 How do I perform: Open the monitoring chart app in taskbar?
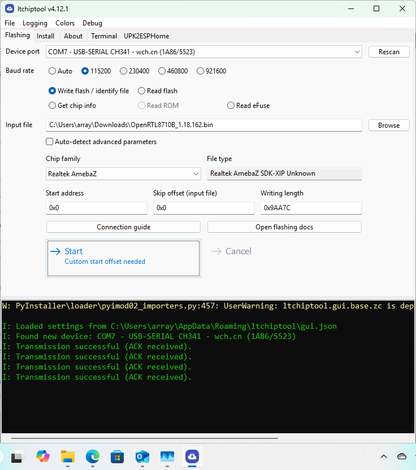coord(167,456)
